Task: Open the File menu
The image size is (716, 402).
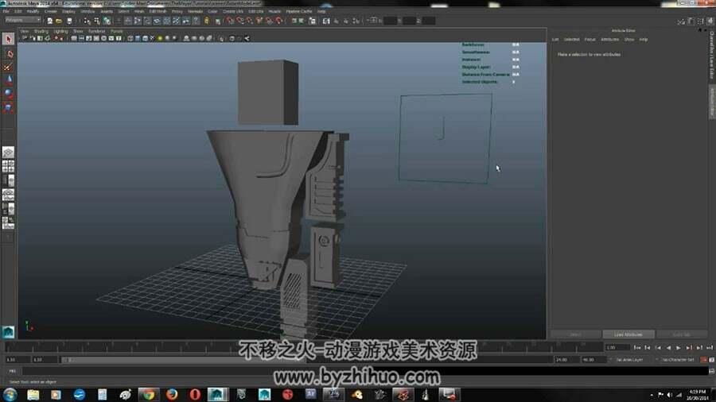Action: click(x=6, y=11)
